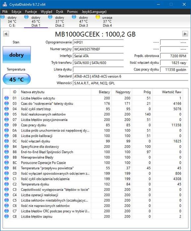
Task: Click the empty Litera dysku field
Action: pyautogui.click(x=98, y=70)
